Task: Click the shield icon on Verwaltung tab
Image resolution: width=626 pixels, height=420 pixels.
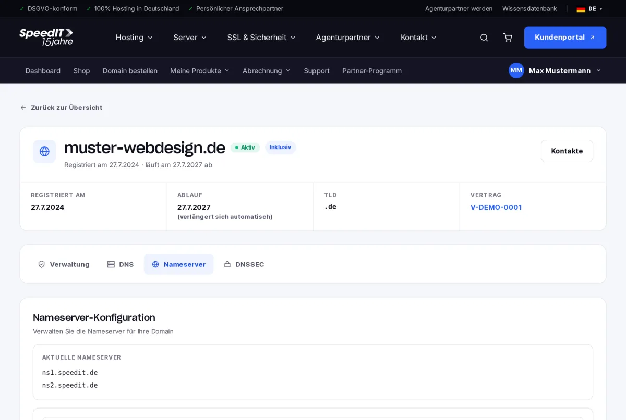Action: coord(42,264)
